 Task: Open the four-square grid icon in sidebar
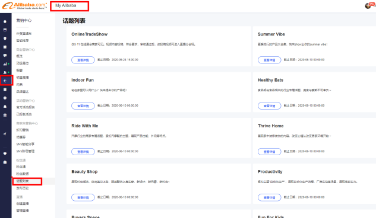5,47
